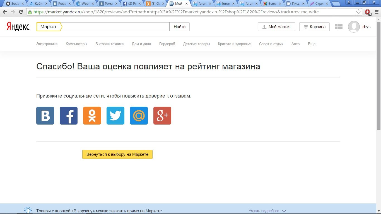
Task: Link your Google+ account icon
Action: tap(162, 116)
